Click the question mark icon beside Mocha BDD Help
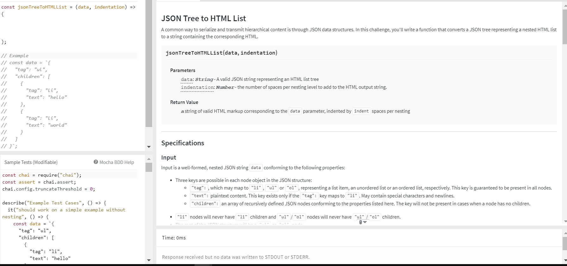 pyautogui.click(x=96, y=162)
